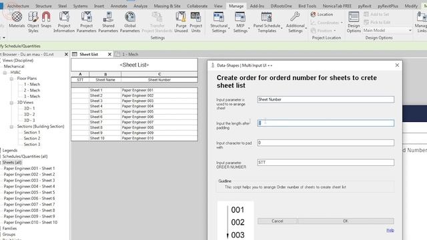Open Shared Parameters
Image resolution: width=427 pixels, height=240 pixels.
pos(108,22)
